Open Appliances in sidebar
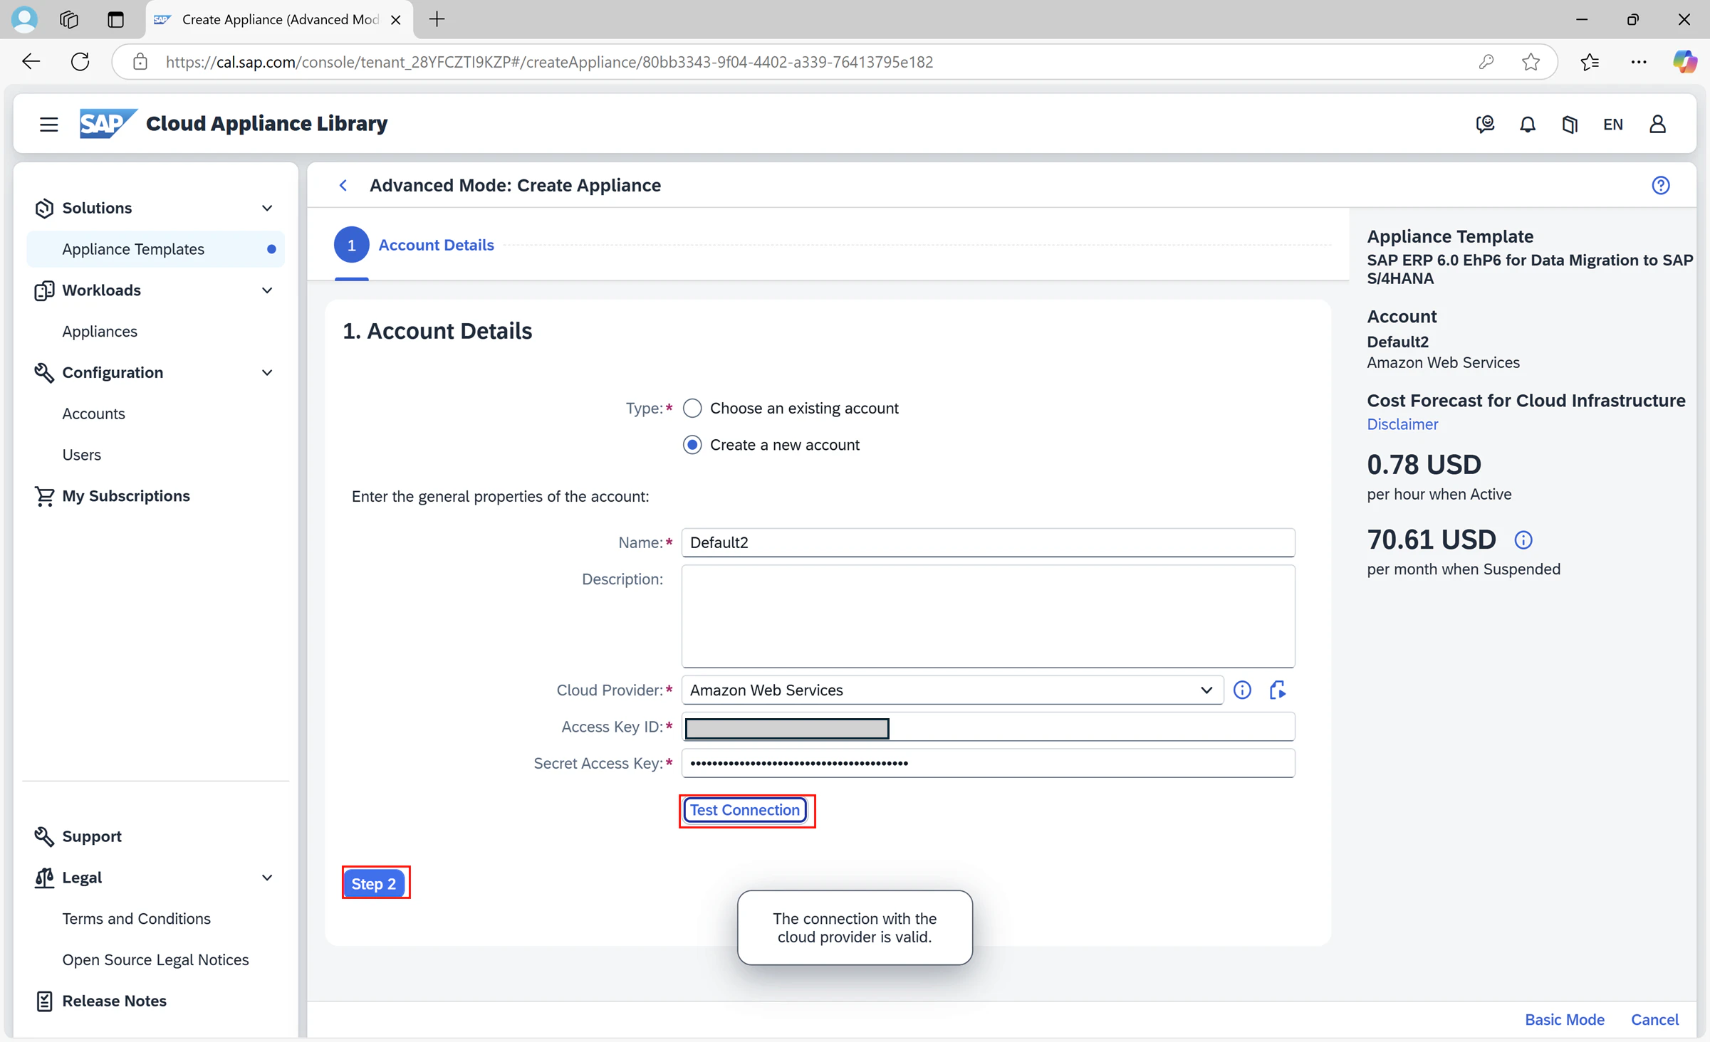The width and height of the screenshot is (1710, 1042). (x=100, y=332)
